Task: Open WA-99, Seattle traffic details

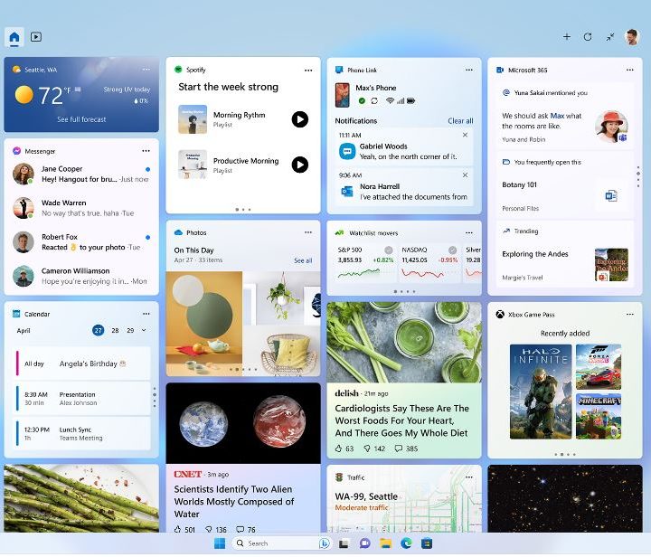Action: [366, 496]
